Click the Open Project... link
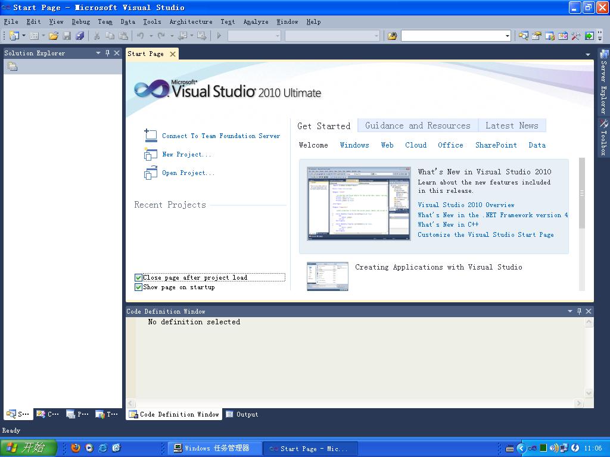The image size is (610, 457). tap(188, 173)
